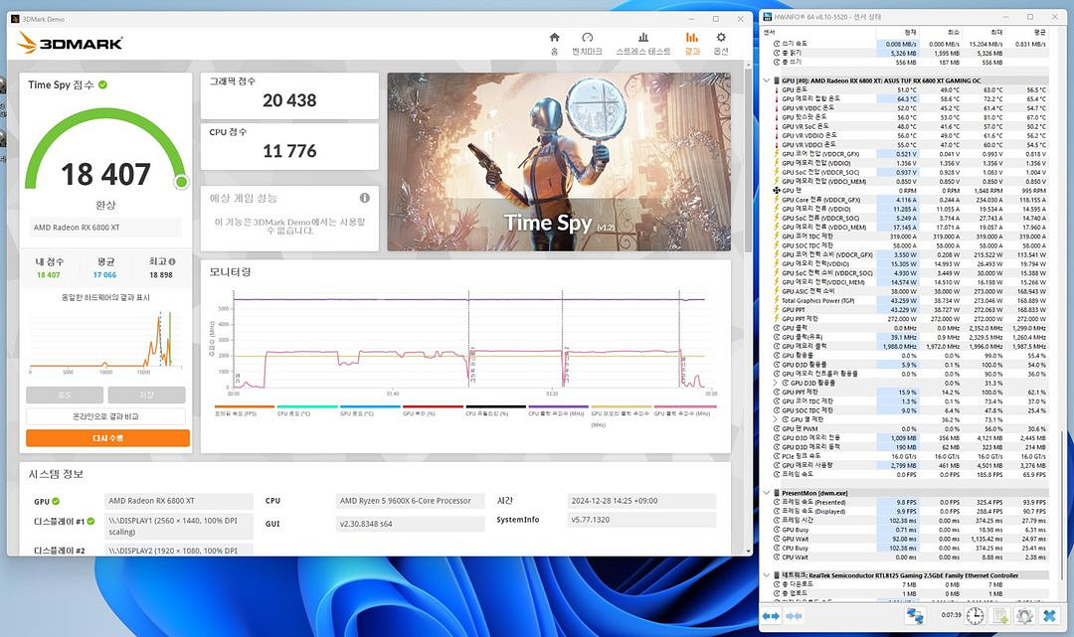Click HWiNFO network remote monitoring icon
Image resolution: width=1074 pixels, height=637 pixels.
[915, 616]
